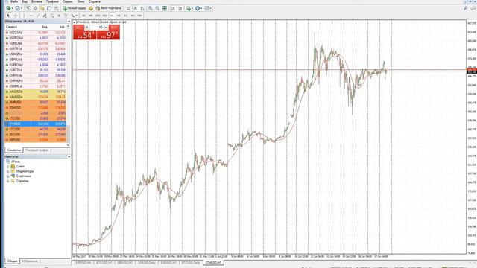Open the Графики menu
Image resolution: width=477 pixels, height=268 pixels.
point(52,1)
